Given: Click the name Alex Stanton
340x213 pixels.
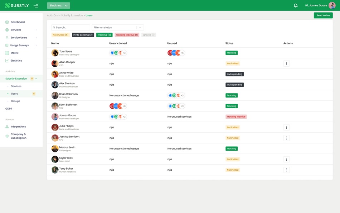Looking at the screenshot, I should (67, 84).
